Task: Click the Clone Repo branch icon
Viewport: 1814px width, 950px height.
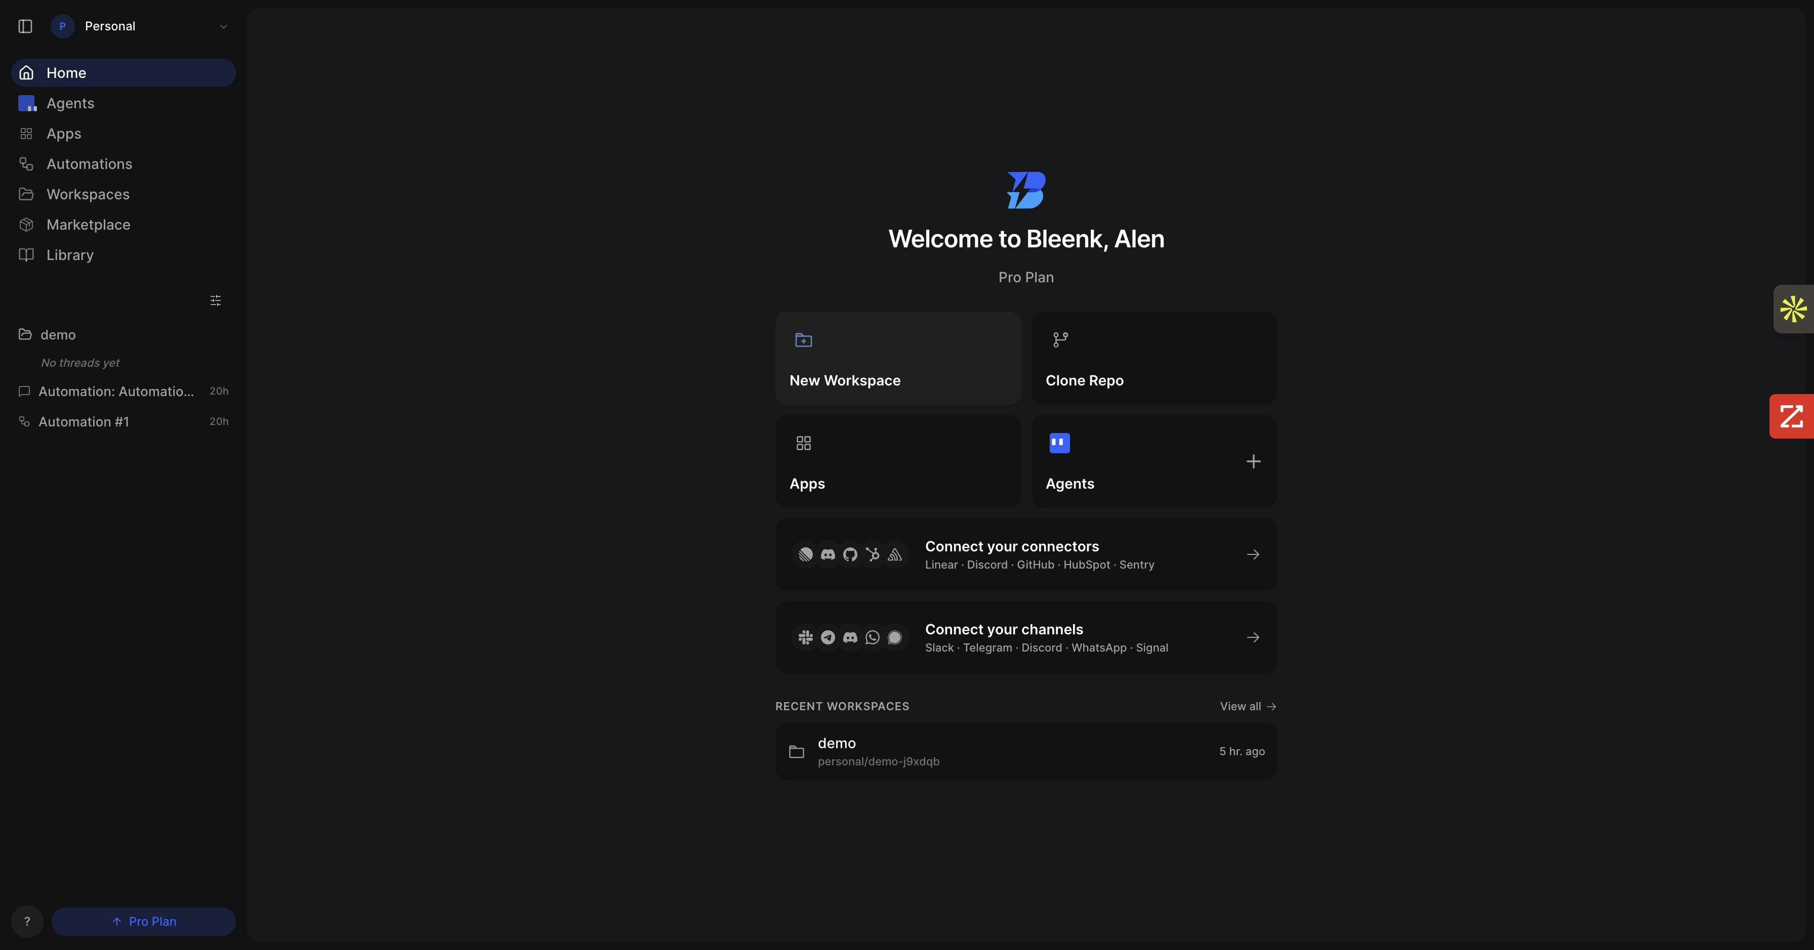Action: (1060, 340)
